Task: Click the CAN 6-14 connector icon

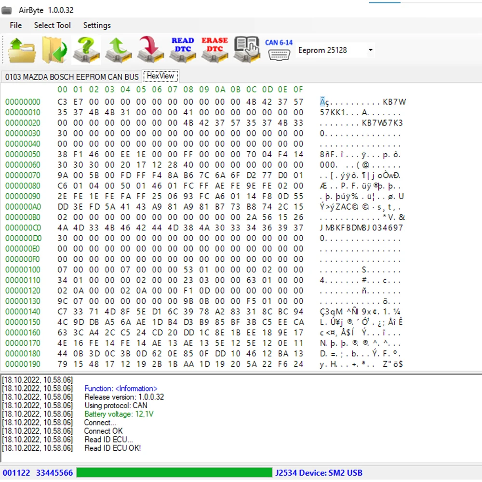Action: coord(279,50)
